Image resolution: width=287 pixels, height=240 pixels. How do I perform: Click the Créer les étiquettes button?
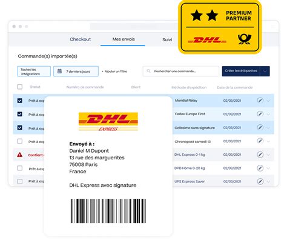(241, 71)
